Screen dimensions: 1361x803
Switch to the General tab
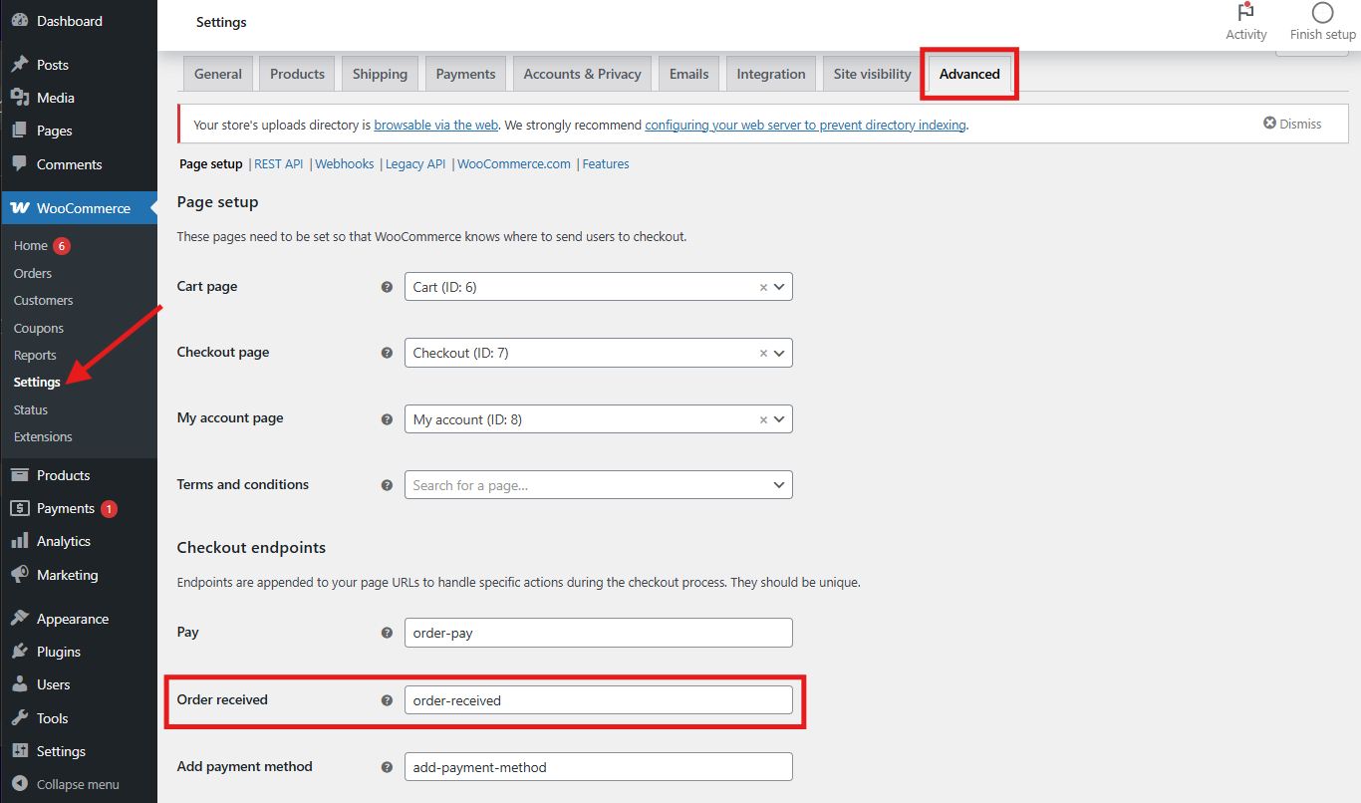[x=218, y=74]
